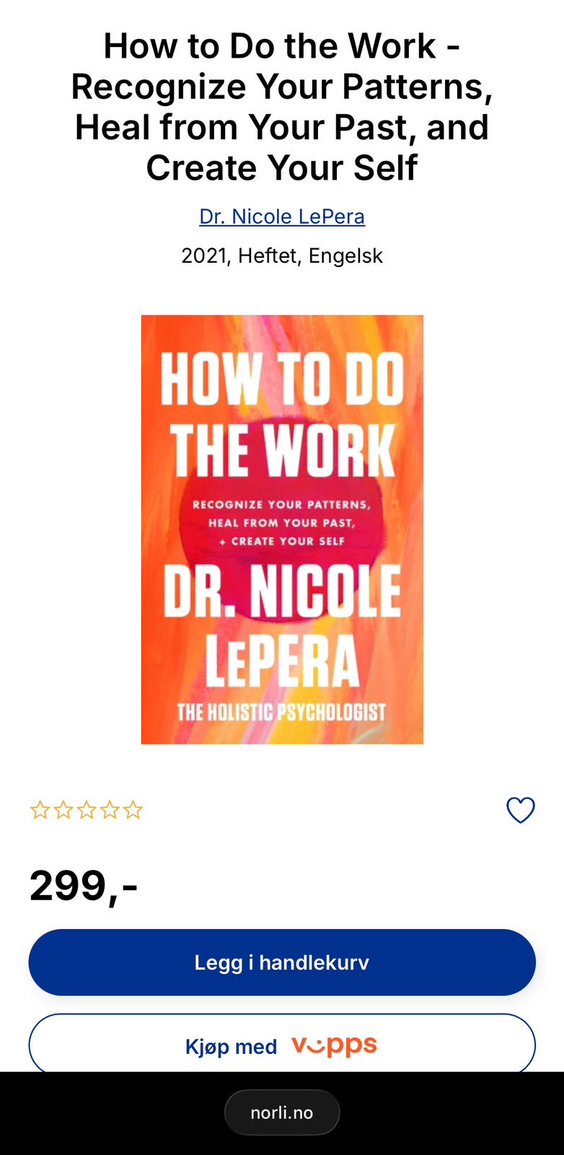Choose the Kjøp med Vipps button
The height and width of the screenshot is (1155, 564).
click(x=282, y=1043)
